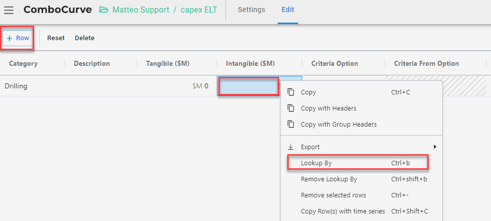491x221 pixels.
Task: Click the Copy icon in context menu
Action: tap(291, 92)
